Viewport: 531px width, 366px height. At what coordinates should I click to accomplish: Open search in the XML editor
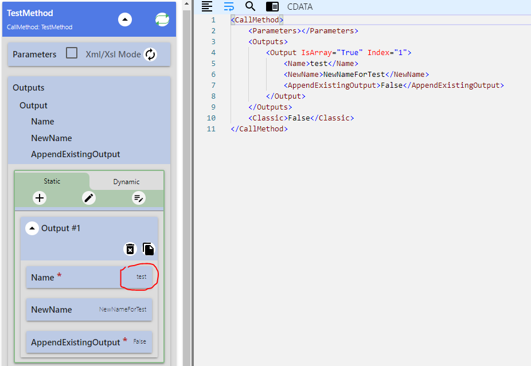tap(250, 6)
